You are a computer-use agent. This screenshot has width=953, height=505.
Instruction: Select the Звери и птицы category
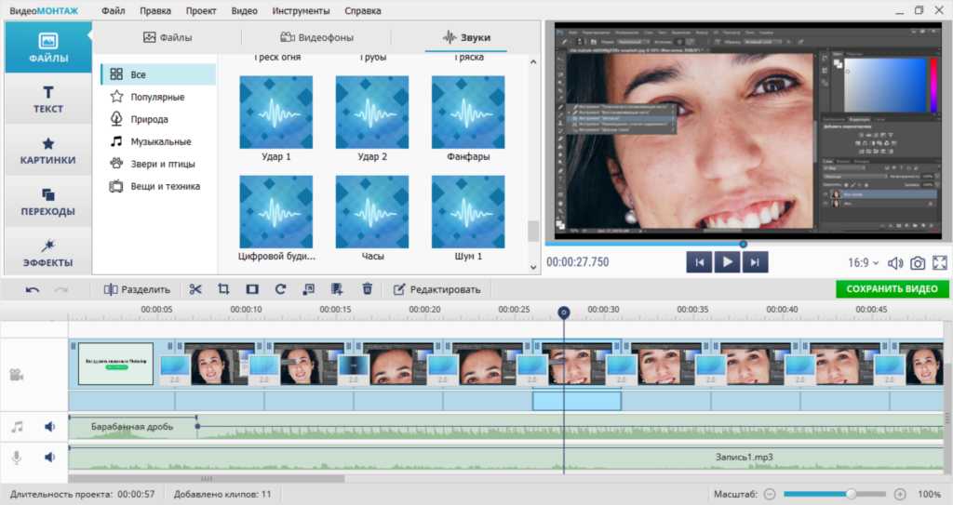click(158, 164)
